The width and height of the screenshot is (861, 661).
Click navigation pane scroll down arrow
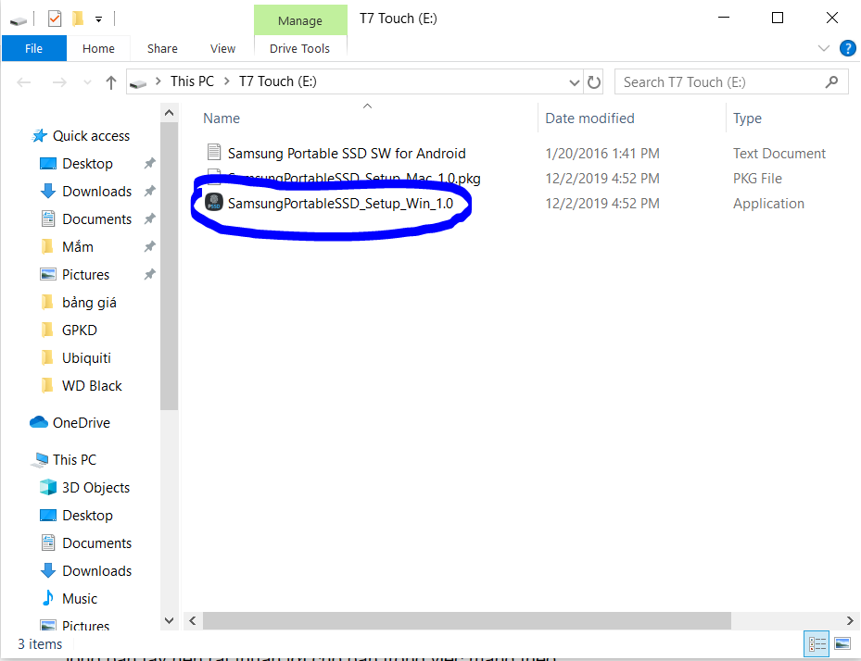coord(169,620)
